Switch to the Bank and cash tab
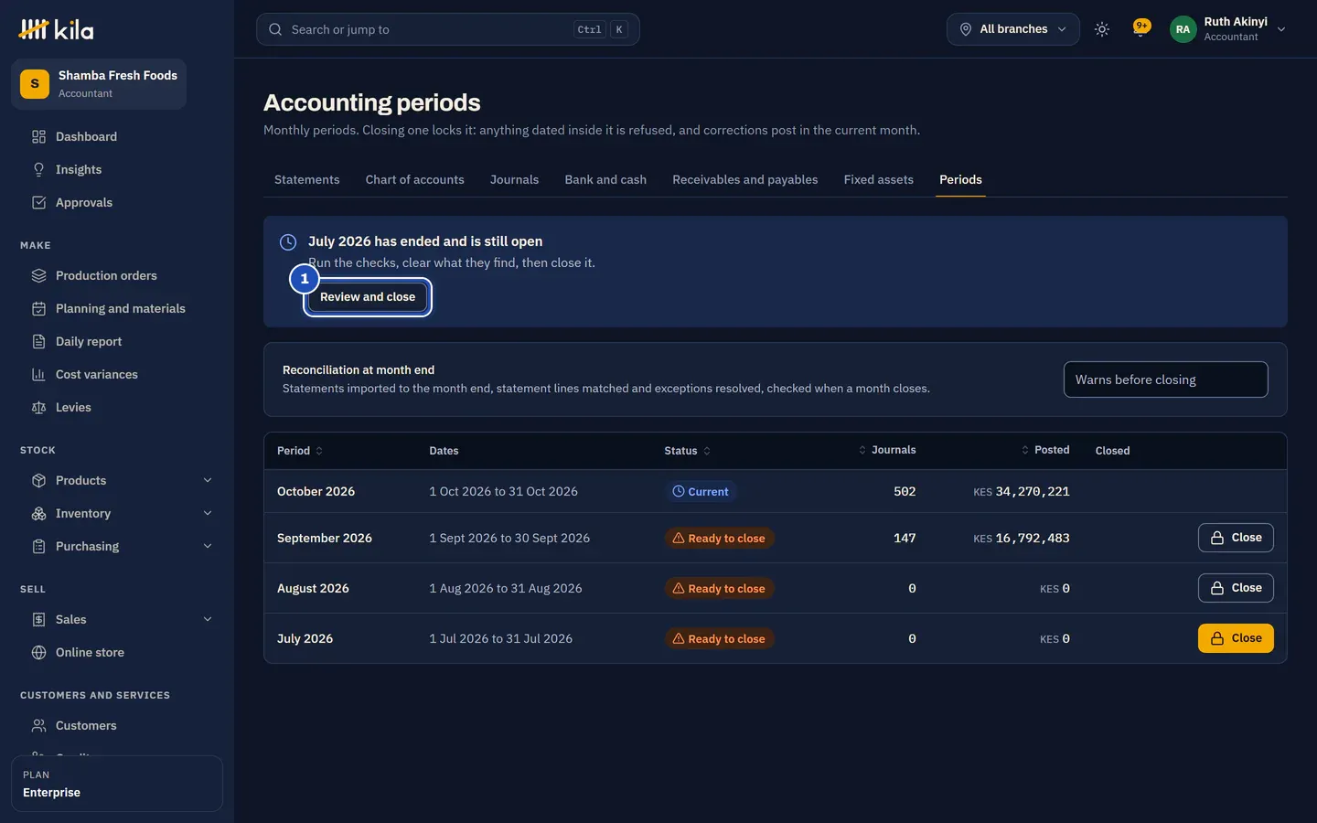This screenshot has height=823, width=1317. coord(605,179)
